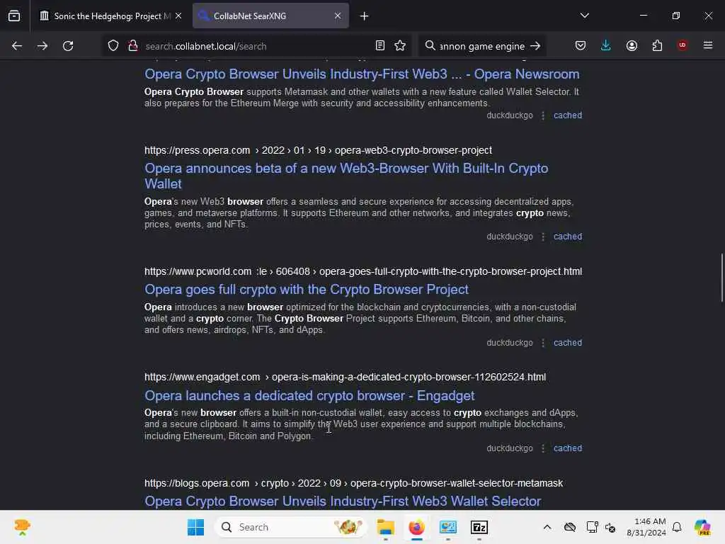Open the widgets icon at taskbar left

coord(22,527)
